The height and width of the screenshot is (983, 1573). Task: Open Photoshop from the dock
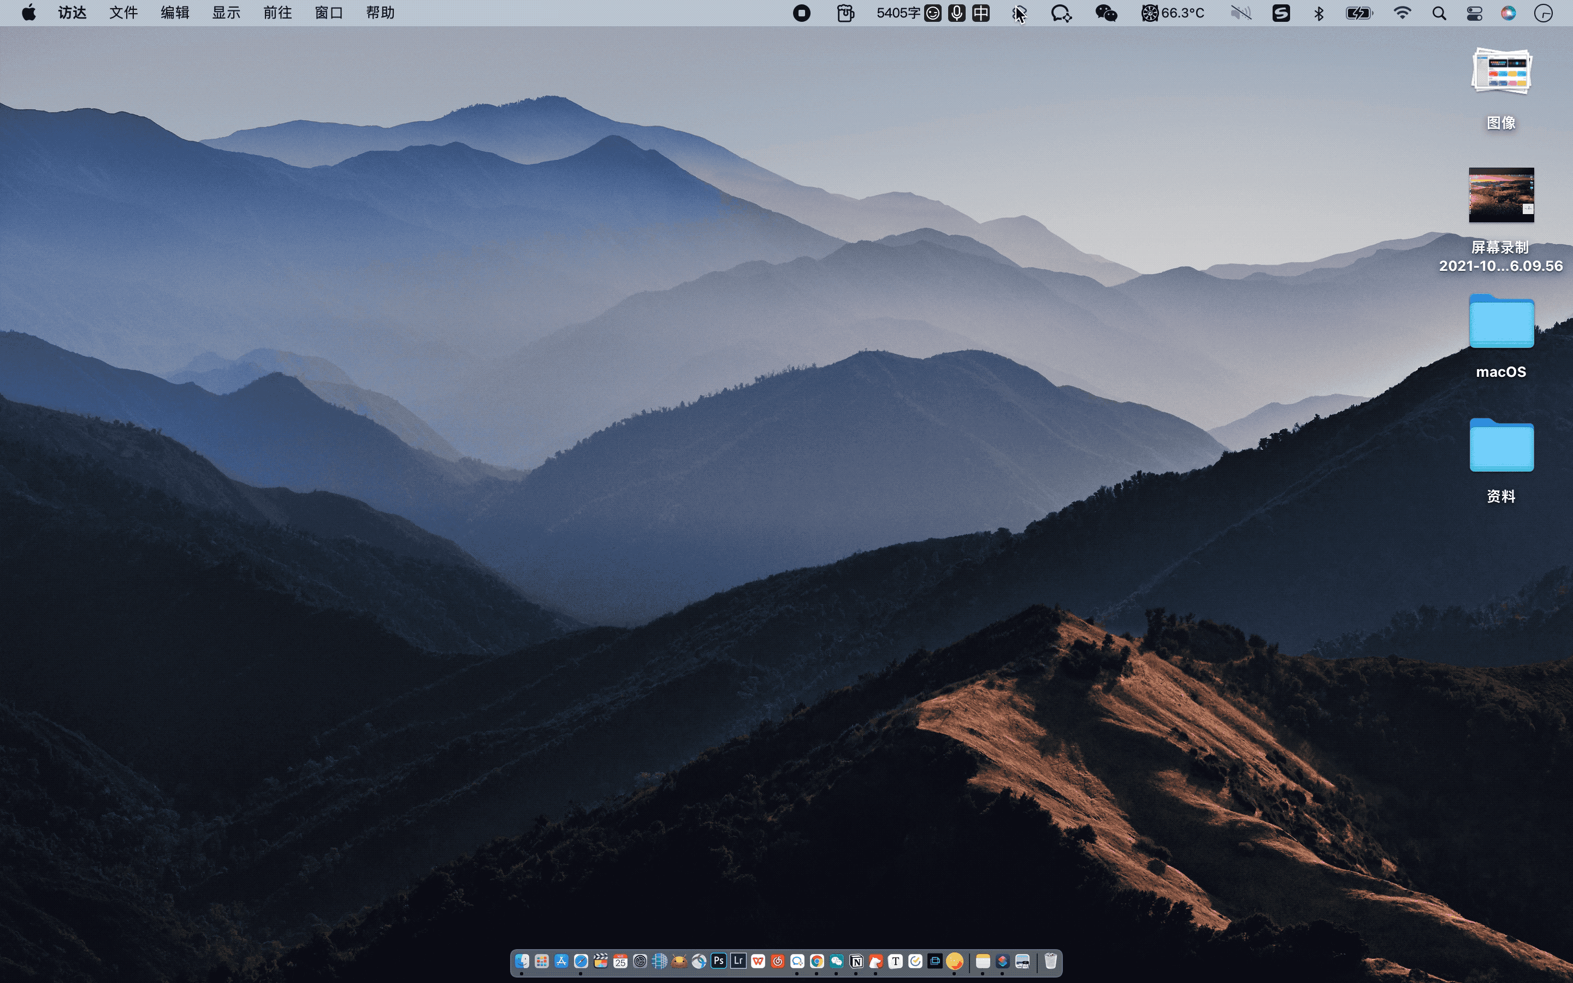(719, 962)
